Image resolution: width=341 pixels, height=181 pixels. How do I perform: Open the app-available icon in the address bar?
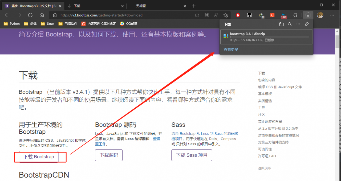pyautogui.click(x=197, y=15)
